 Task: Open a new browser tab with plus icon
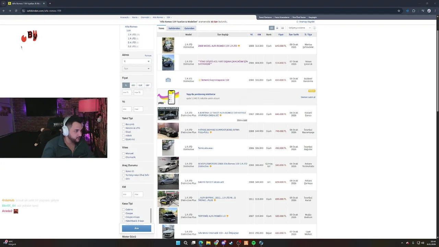(50, 3)
